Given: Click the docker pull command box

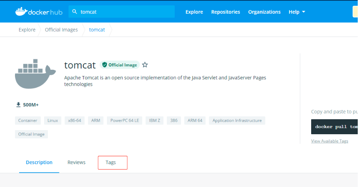Looking at the screenshot, I should point(335,127).
